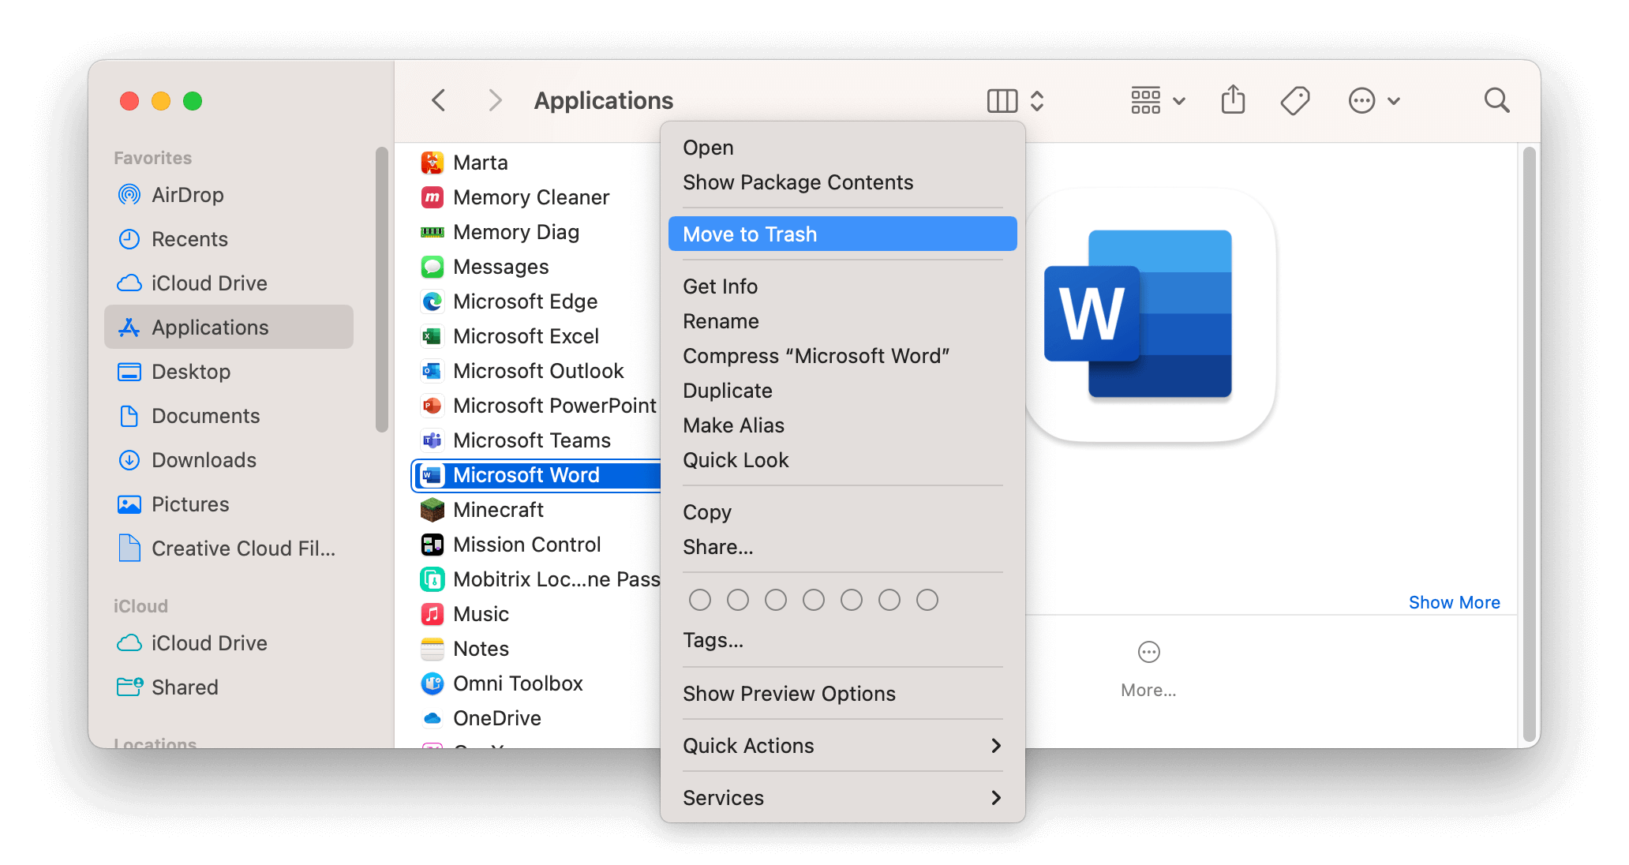This screenshot has height=865, width=1629.
Task: Pick the fourth tag color circle
Action: 813,600
